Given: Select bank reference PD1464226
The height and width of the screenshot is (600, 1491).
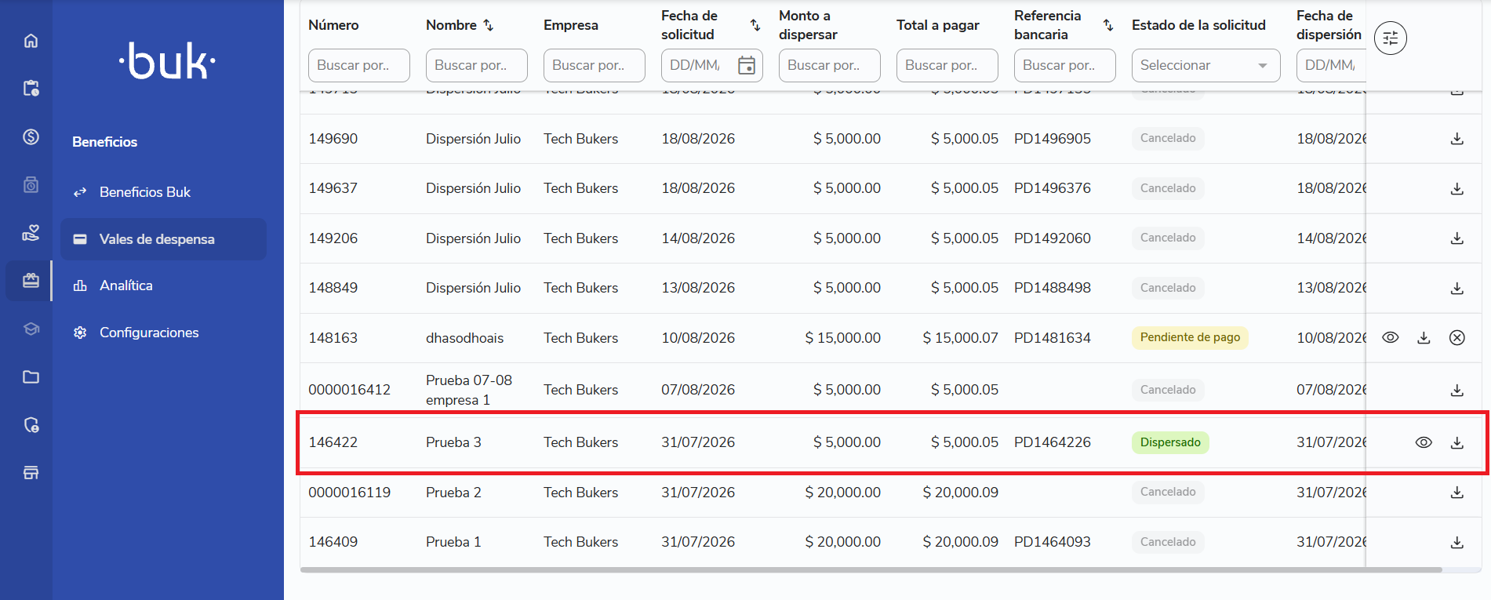Looking at the screenshot, I should (1052, 442).
